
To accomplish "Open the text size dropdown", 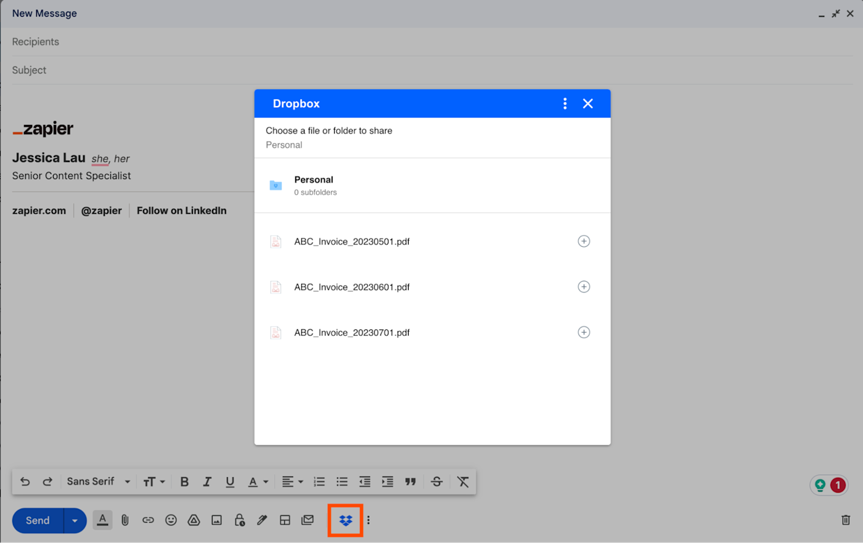I will coord(154,481).
